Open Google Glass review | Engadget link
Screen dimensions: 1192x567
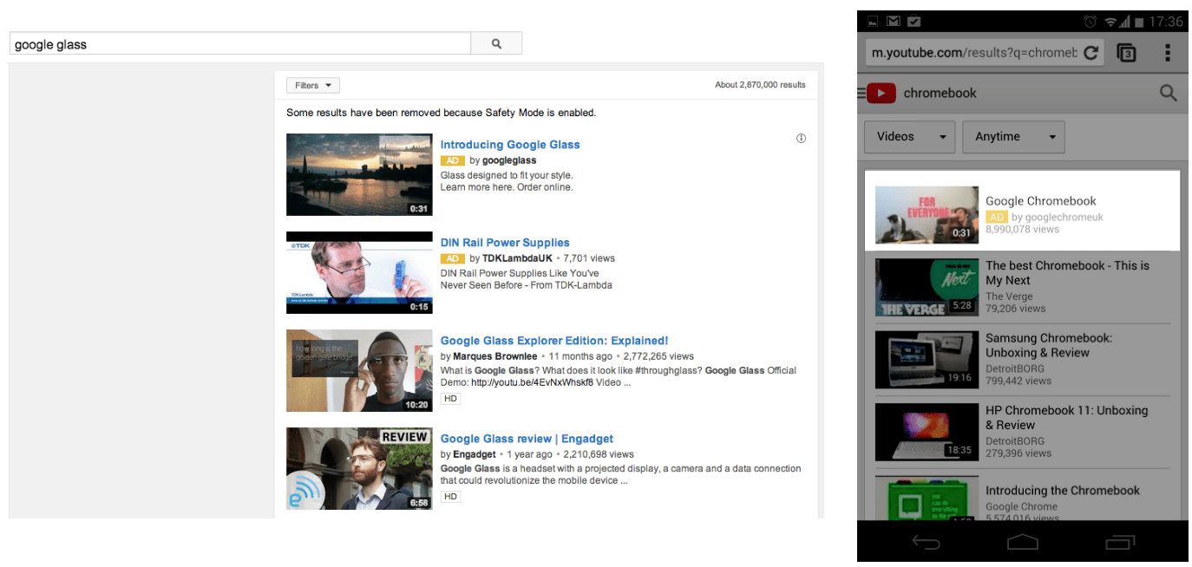(x=527, y=439)
